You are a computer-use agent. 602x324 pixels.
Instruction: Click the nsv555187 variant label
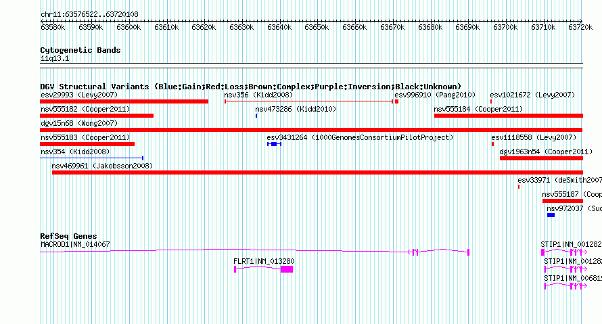[572, 194]
